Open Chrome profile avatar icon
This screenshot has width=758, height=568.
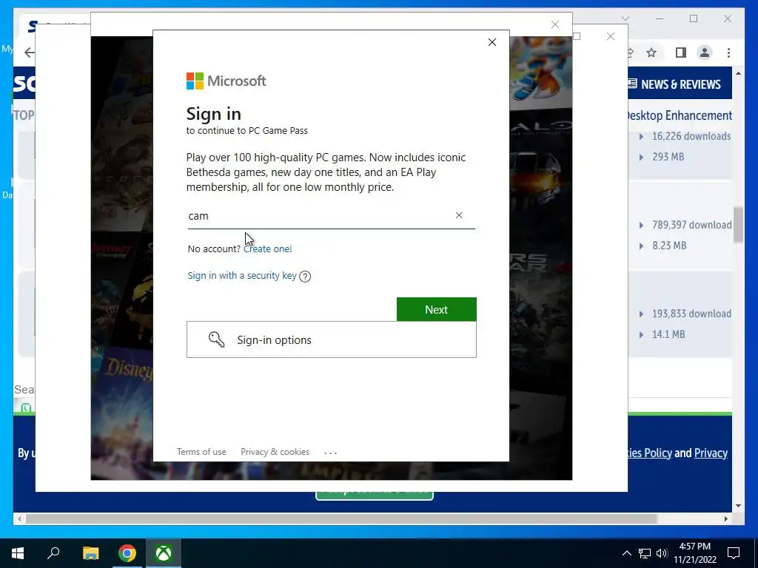click(x=705, y=53)
